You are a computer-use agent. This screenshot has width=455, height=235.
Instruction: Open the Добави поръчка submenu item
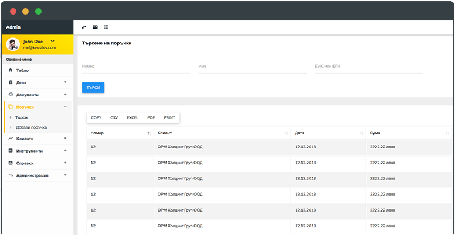[x=31, y=127]
